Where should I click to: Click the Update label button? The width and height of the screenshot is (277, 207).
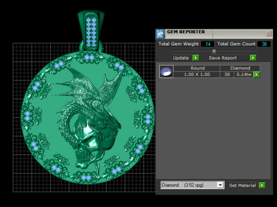click(181, 58)
